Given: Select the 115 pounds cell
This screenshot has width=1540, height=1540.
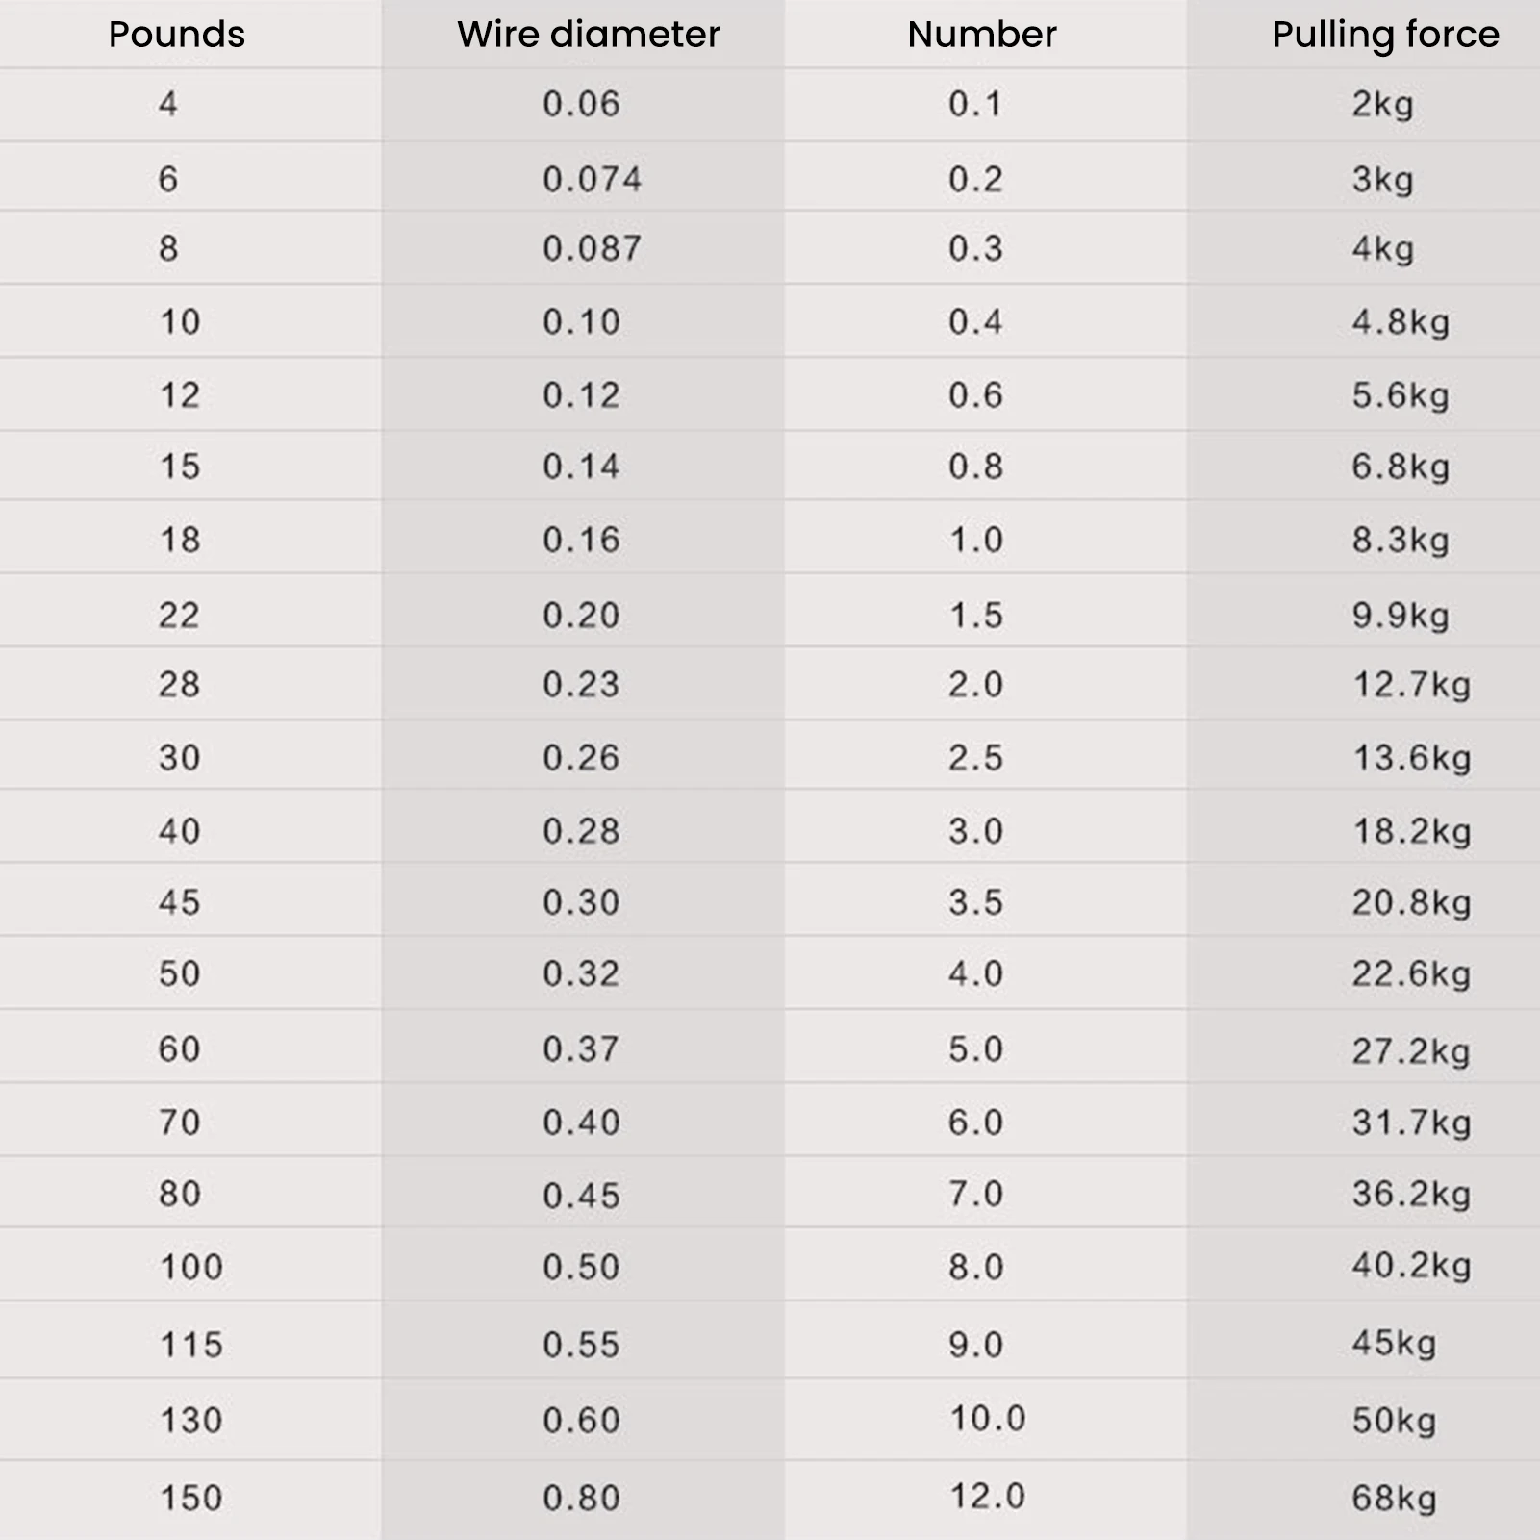Looking at the screenshot, I should [190, 1345].
